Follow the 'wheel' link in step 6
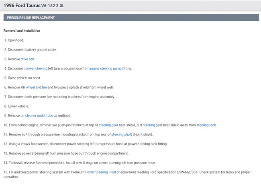The image size is (261, 184). click(31, 87)
